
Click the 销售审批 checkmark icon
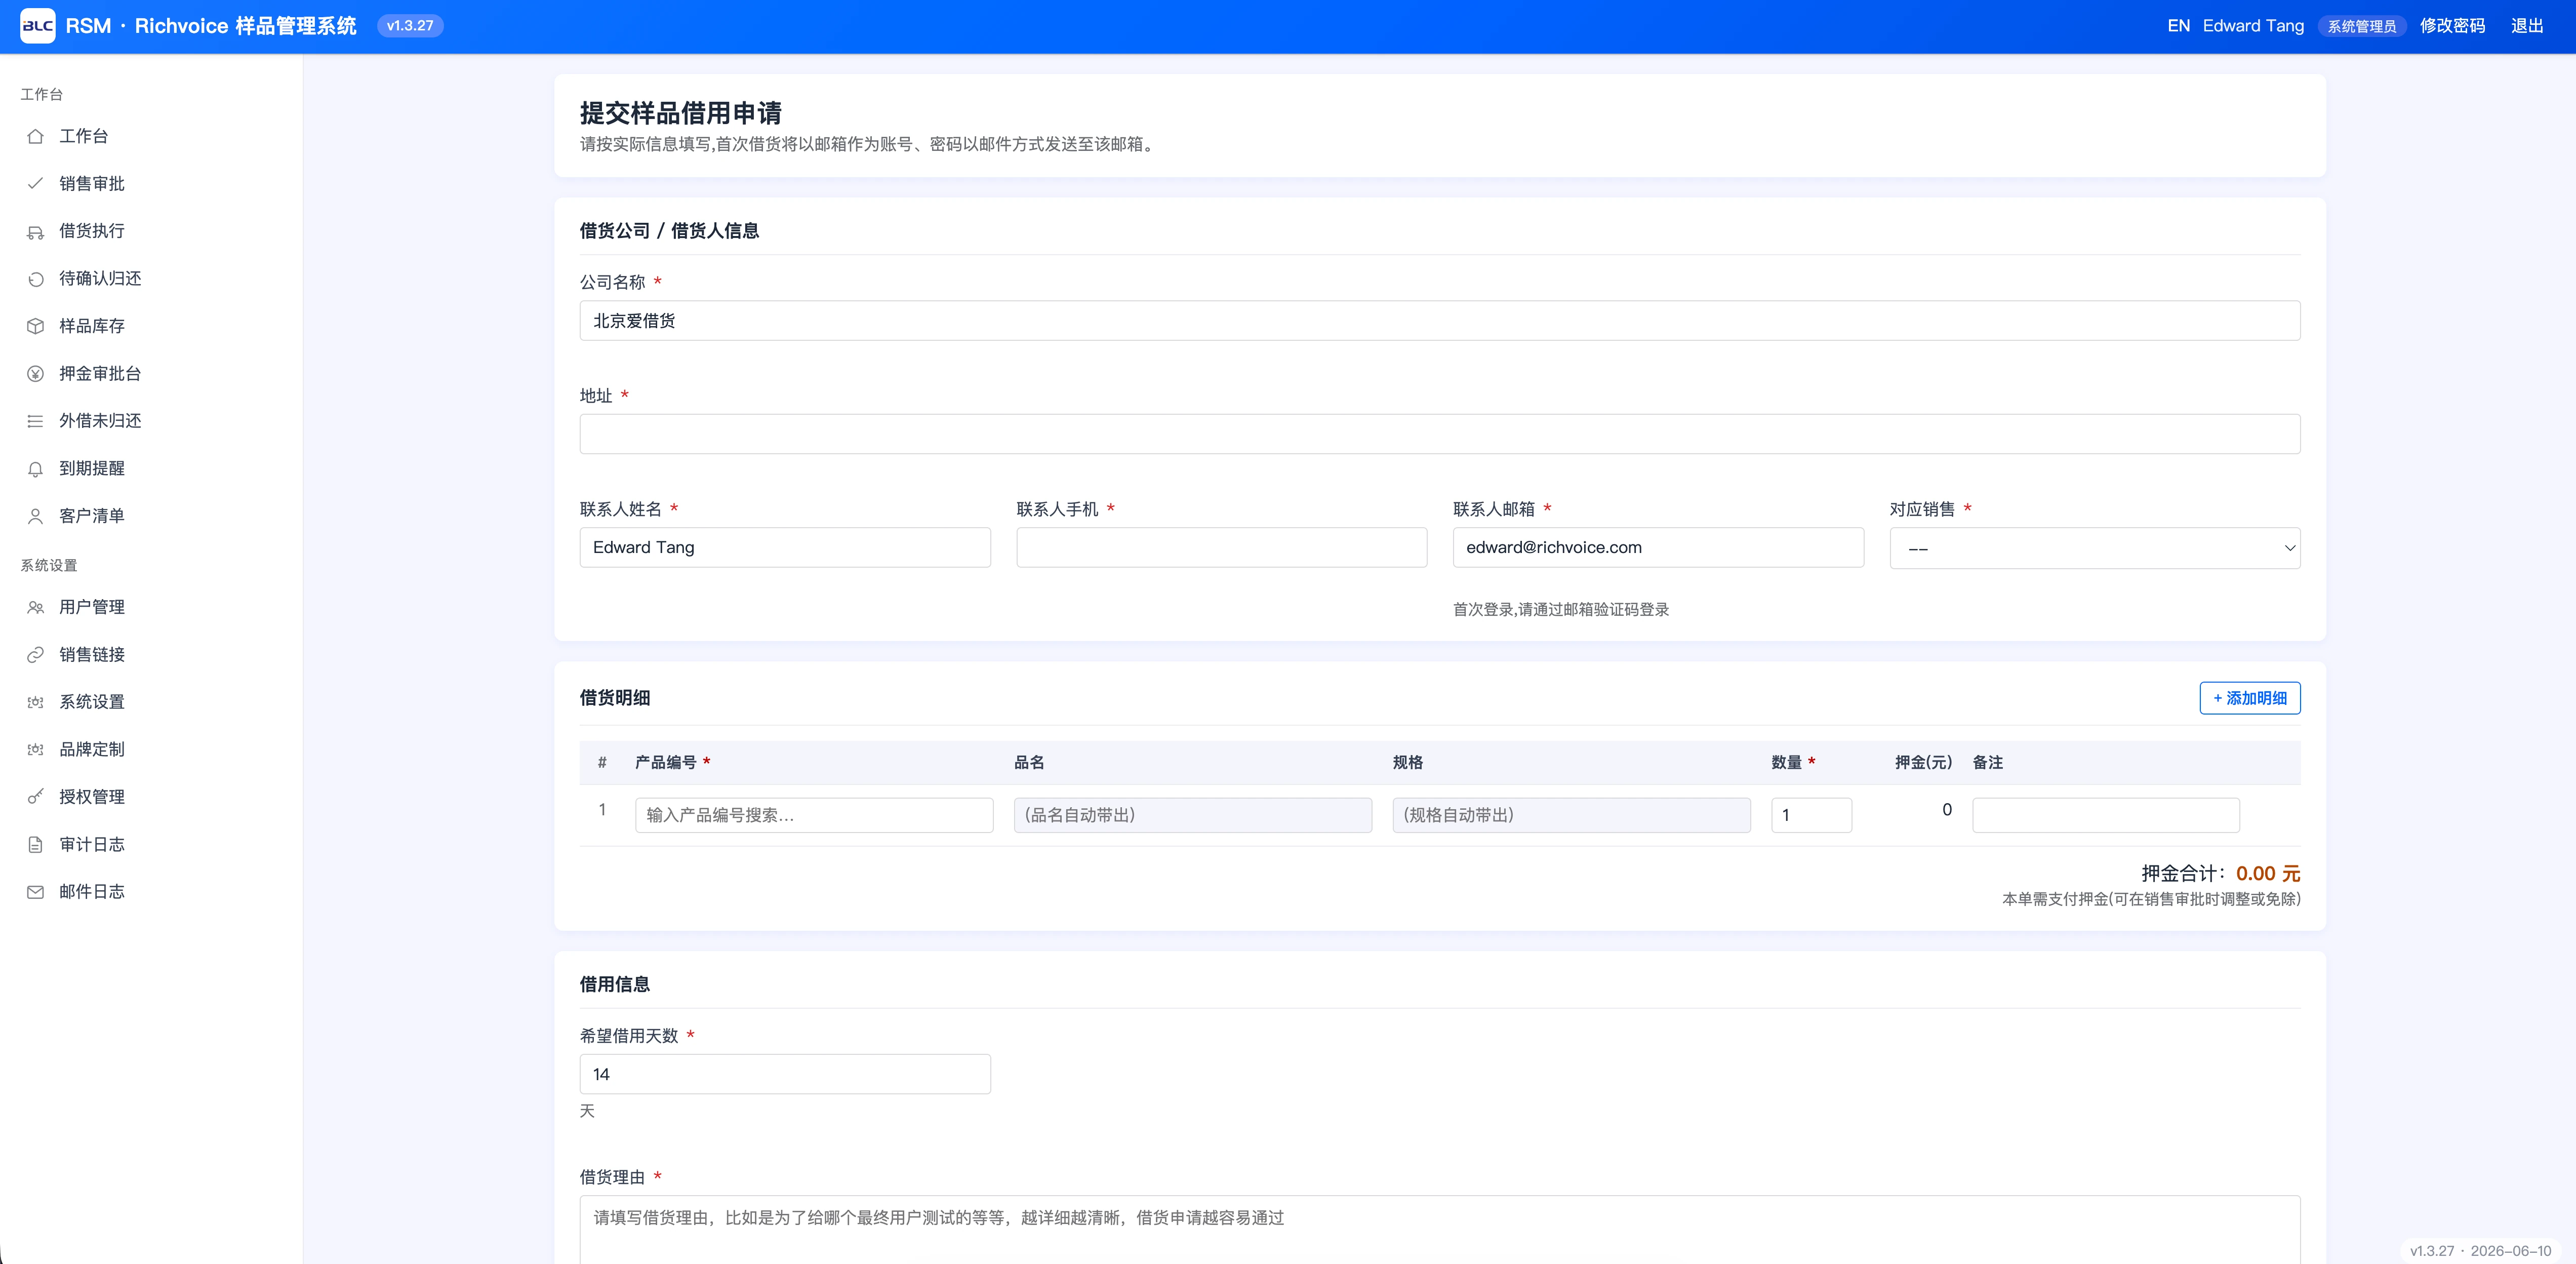pos(35,183)
